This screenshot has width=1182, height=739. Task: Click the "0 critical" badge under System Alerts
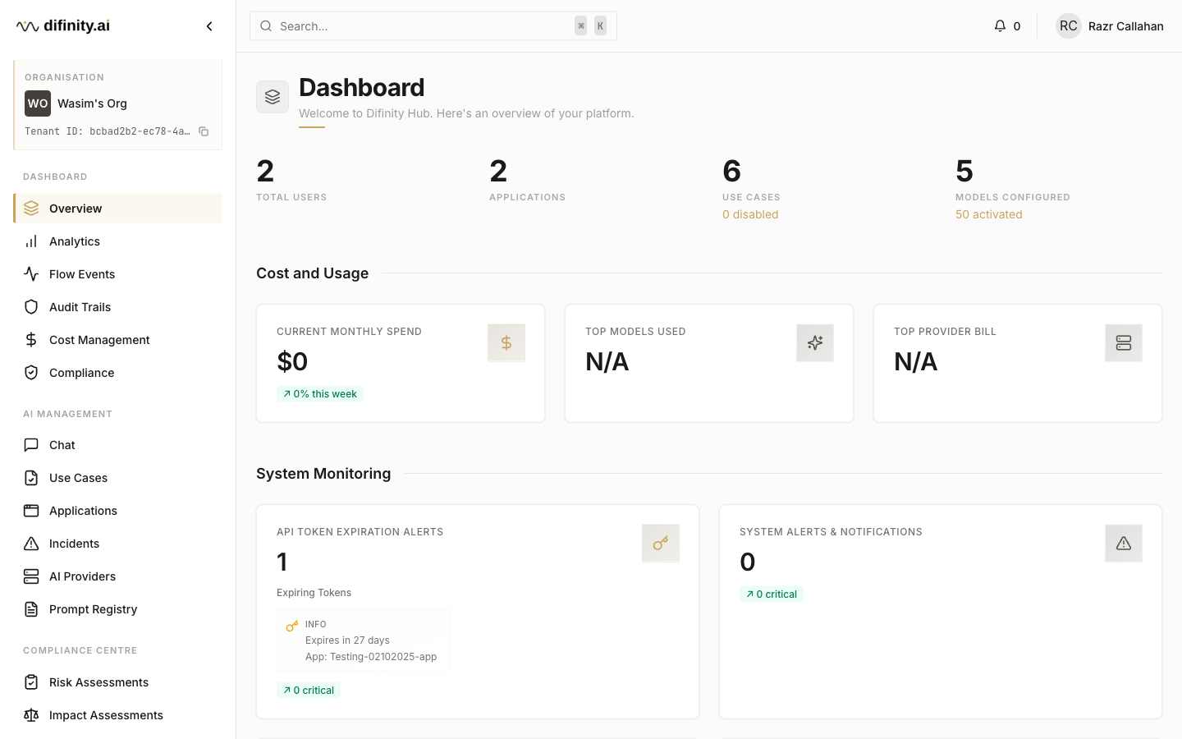tap(772, 594)
